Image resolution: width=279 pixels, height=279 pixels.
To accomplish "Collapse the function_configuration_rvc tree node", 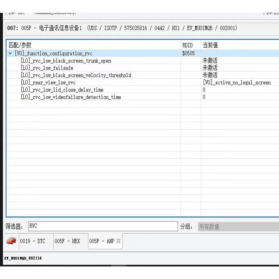I will pos(10,53).
